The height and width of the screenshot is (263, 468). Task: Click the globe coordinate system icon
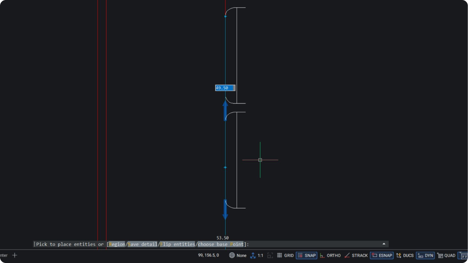click(x=232, y=255)
